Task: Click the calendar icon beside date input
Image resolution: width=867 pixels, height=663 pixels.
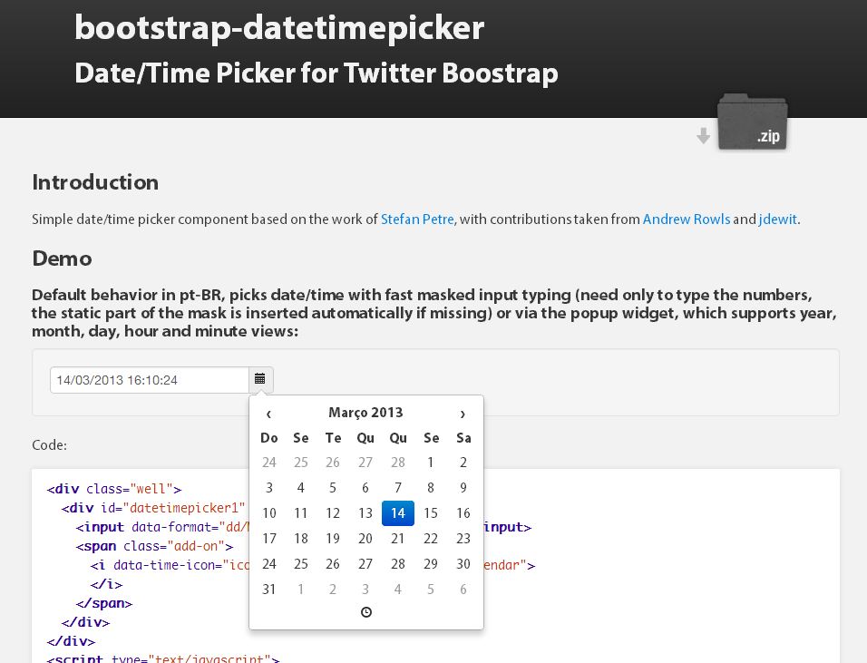Action: click(260, 379)
